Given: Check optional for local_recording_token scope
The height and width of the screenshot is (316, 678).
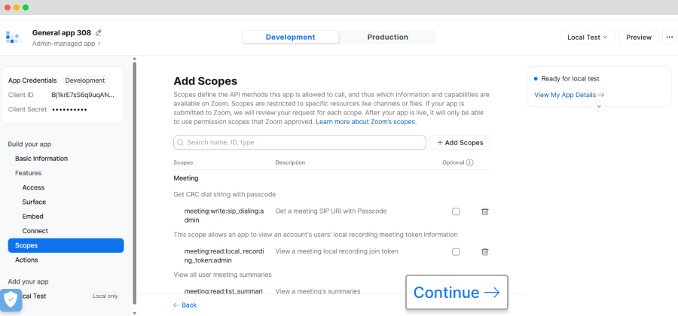Looking at the screenshot, I should click(456, 252).
